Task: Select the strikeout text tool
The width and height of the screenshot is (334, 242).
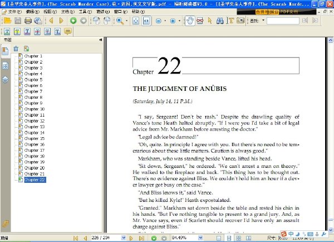Action: pos(37,32)
